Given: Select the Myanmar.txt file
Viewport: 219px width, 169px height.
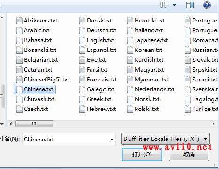Looking at the screenshot, I should tap(148, 80).
